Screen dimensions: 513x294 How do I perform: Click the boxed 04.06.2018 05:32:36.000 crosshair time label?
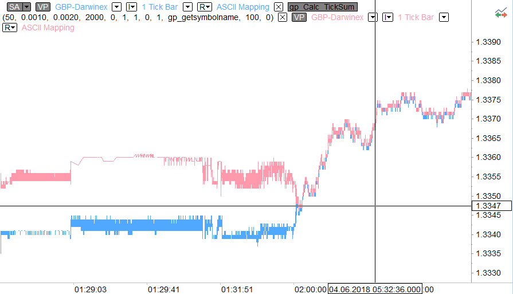pyautogui.click(x=375, y=289)
